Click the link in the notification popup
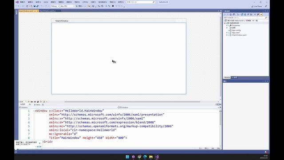Image resolution: width=284 pixels, height=160 pixels. pyautogui.click(x=38, y=147)
